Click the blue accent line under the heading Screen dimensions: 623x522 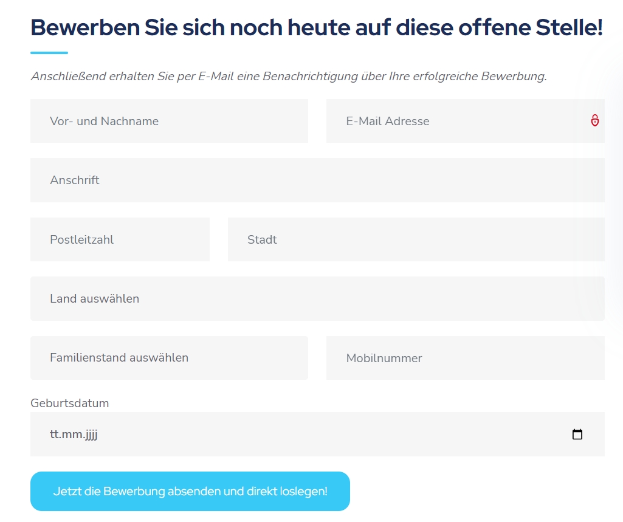pyautogui.click(x=49, y=52)
